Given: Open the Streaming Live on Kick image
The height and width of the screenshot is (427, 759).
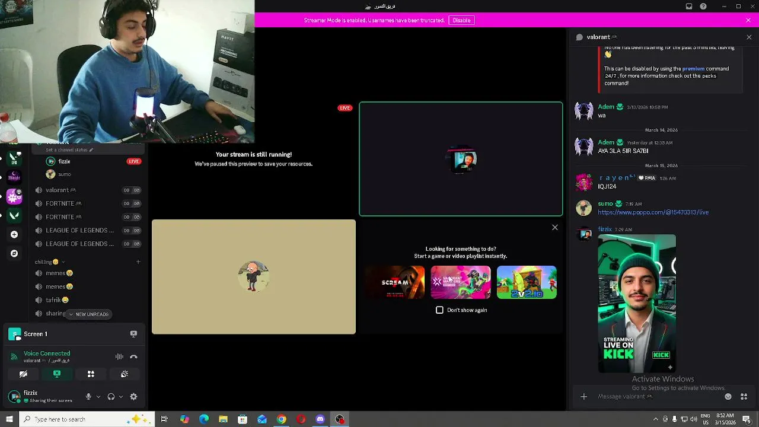Looking at the screenshot, I should tap(637, 304).
